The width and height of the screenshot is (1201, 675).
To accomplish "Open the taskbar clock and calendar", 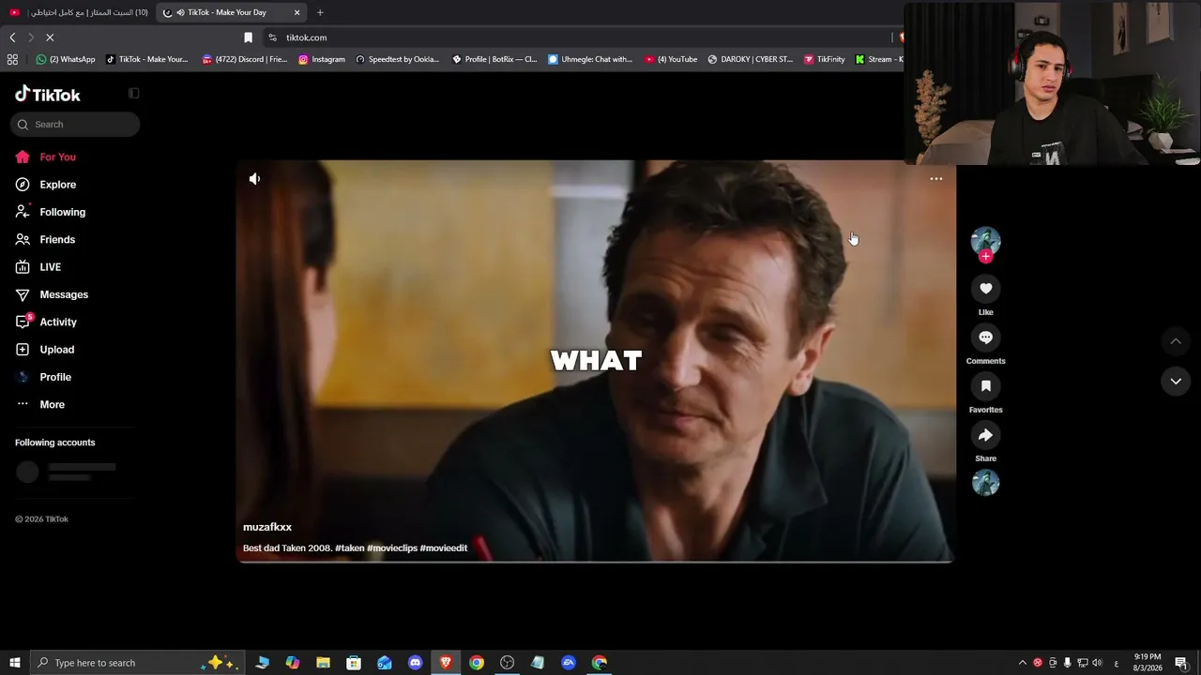I will tap(1148, 663).
